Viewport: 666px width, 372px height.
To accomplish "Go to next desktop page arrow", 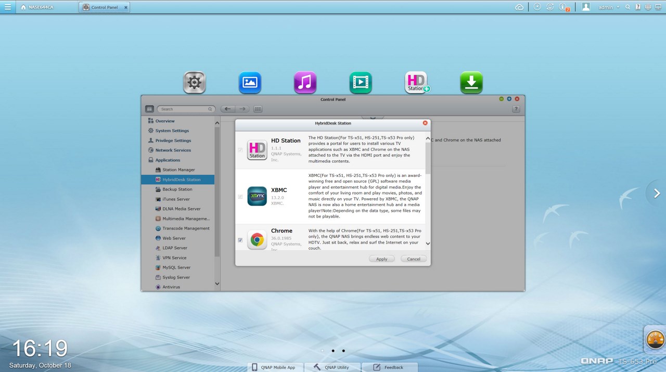I will (657, 193).
